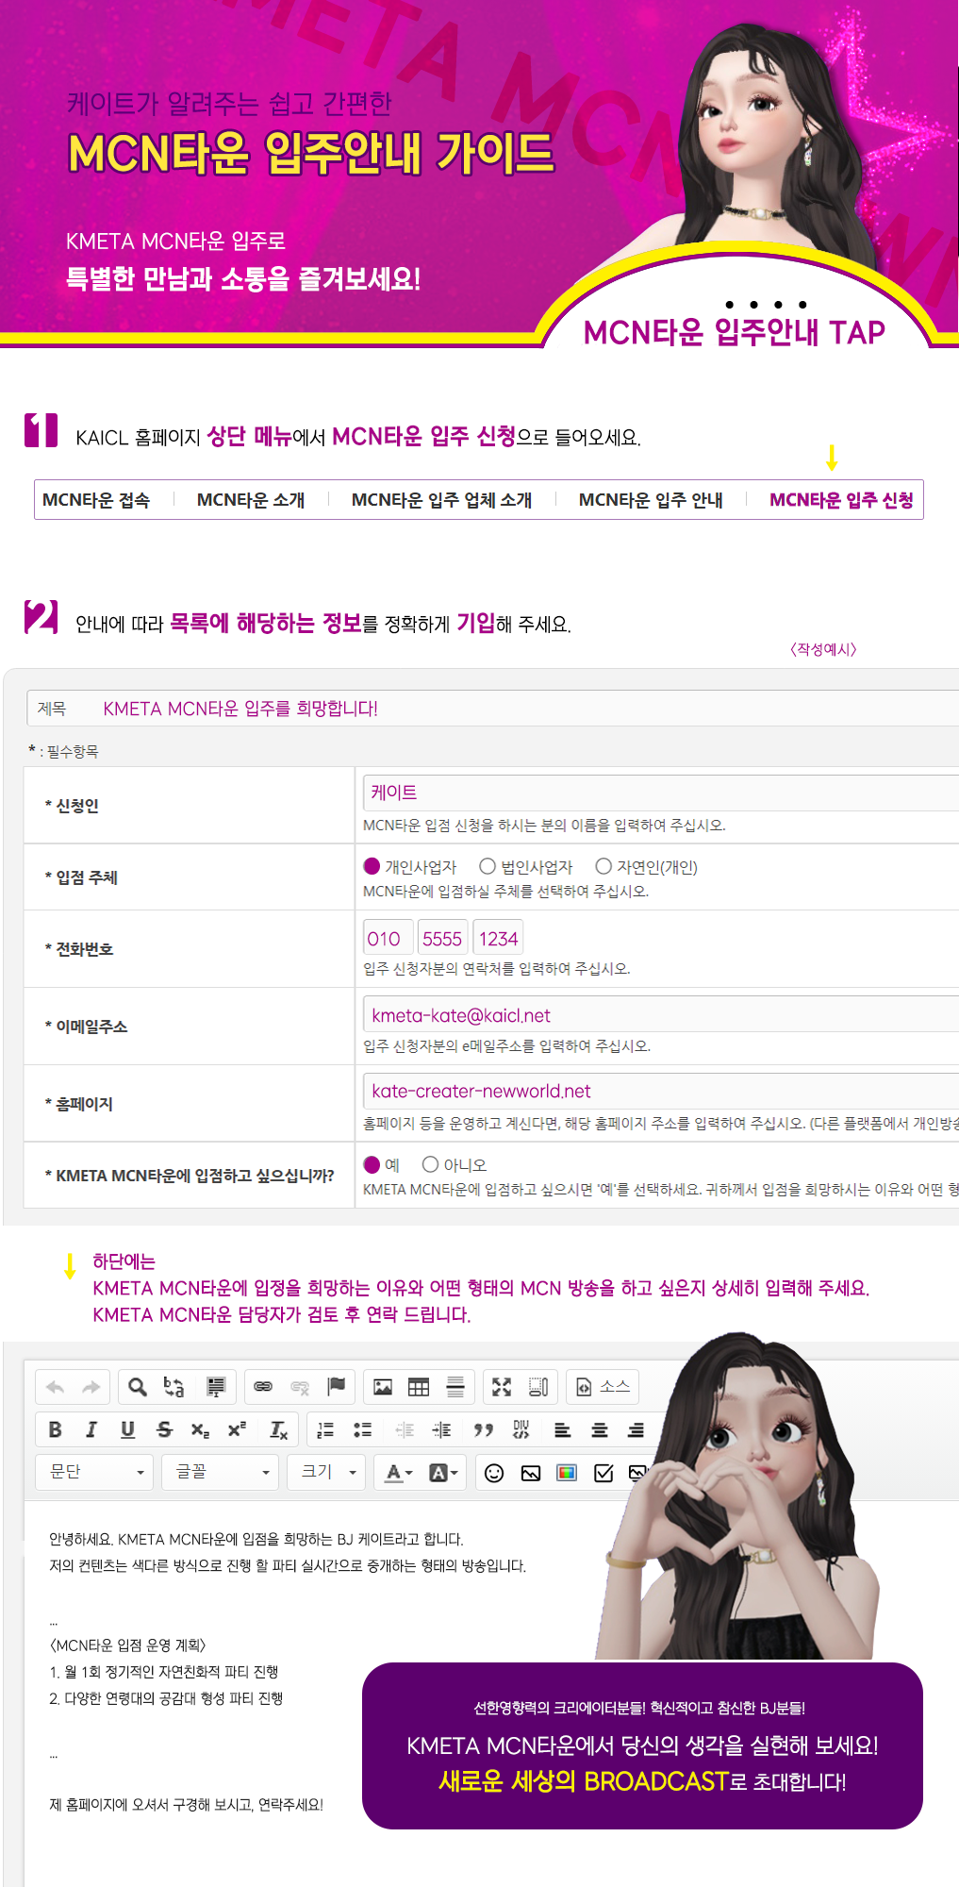
Task: Toggle bold formatting (B)
Action: [x=55, y=1429]
